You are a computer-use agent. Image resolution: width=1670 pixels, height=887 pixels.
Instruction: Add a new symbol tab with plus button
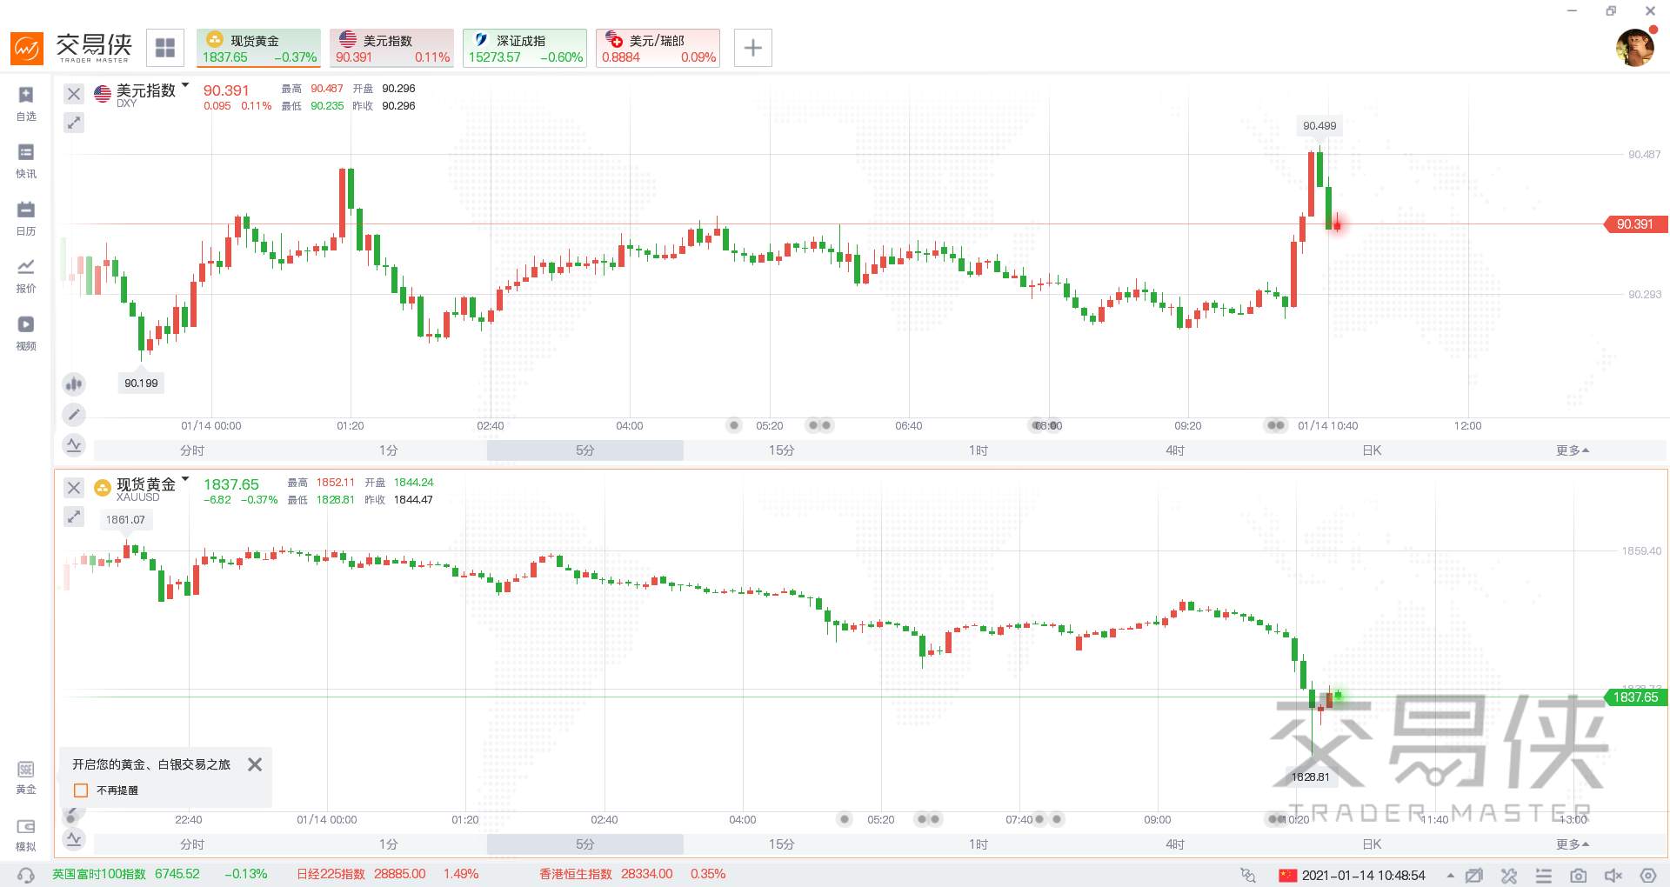pos(753,48)
